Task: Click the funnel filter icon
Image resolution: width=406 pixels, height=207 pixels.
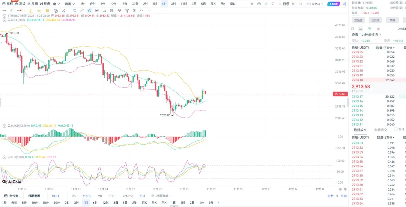Action: (x=127, y=10)
